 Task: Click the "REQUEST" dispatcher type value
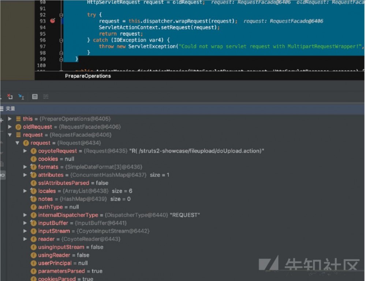click(x=184, y=215)
